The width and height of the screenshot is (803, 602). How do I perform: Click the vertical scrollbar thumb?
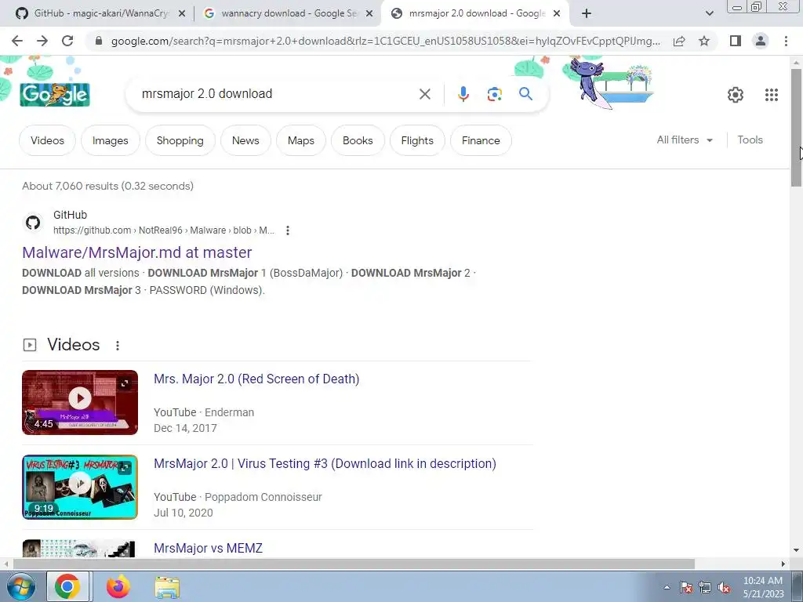[x=796, y=127]
